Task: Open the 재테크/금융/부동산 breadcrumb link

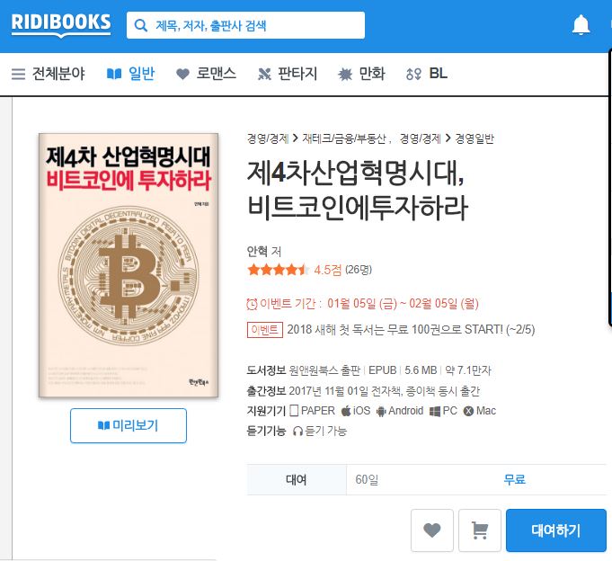Action: click(344, 138)
